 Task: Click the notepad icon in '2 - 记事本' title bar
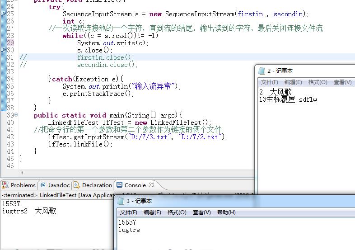[262, 71]
